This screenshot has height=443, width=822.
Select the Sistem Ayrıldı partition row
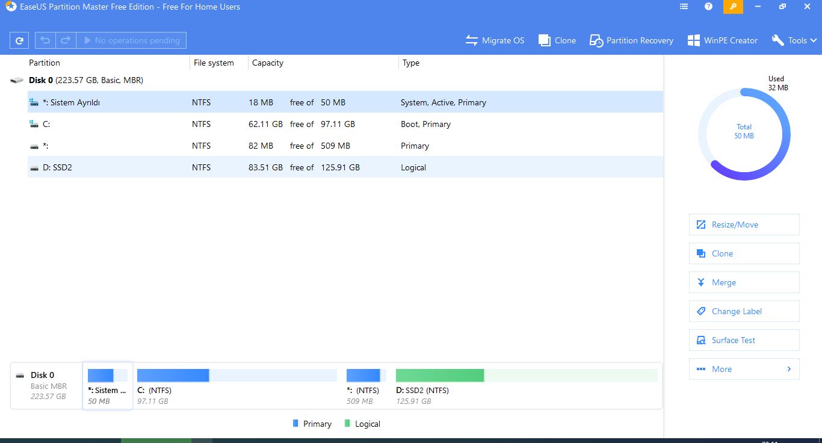(345, 102)
